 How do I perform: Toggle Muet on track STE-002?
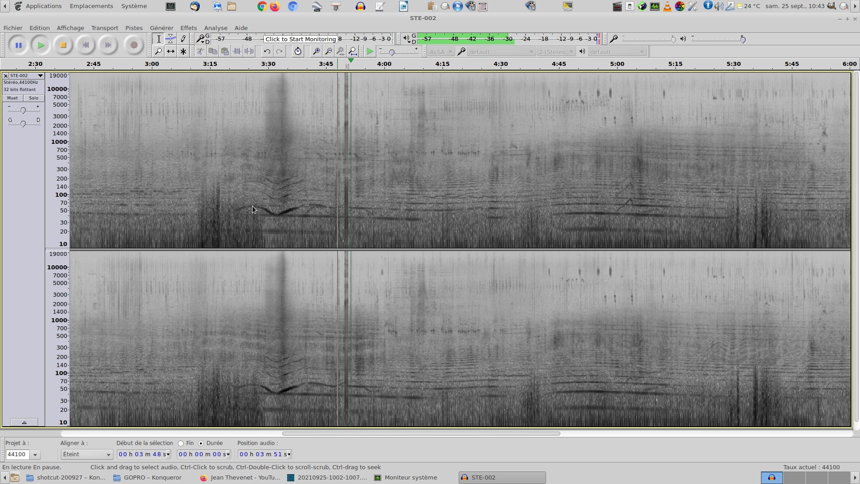13,98
